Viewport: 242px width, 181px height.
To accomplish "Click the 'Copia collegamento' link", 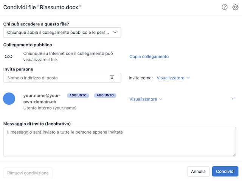I will pyautogui.click(x=149, y=56).
